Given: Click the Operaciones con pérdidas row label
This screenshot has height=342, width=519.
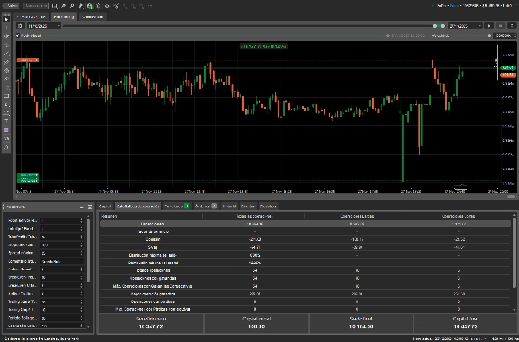Looking at the screenshot, I should click(152, 301).
